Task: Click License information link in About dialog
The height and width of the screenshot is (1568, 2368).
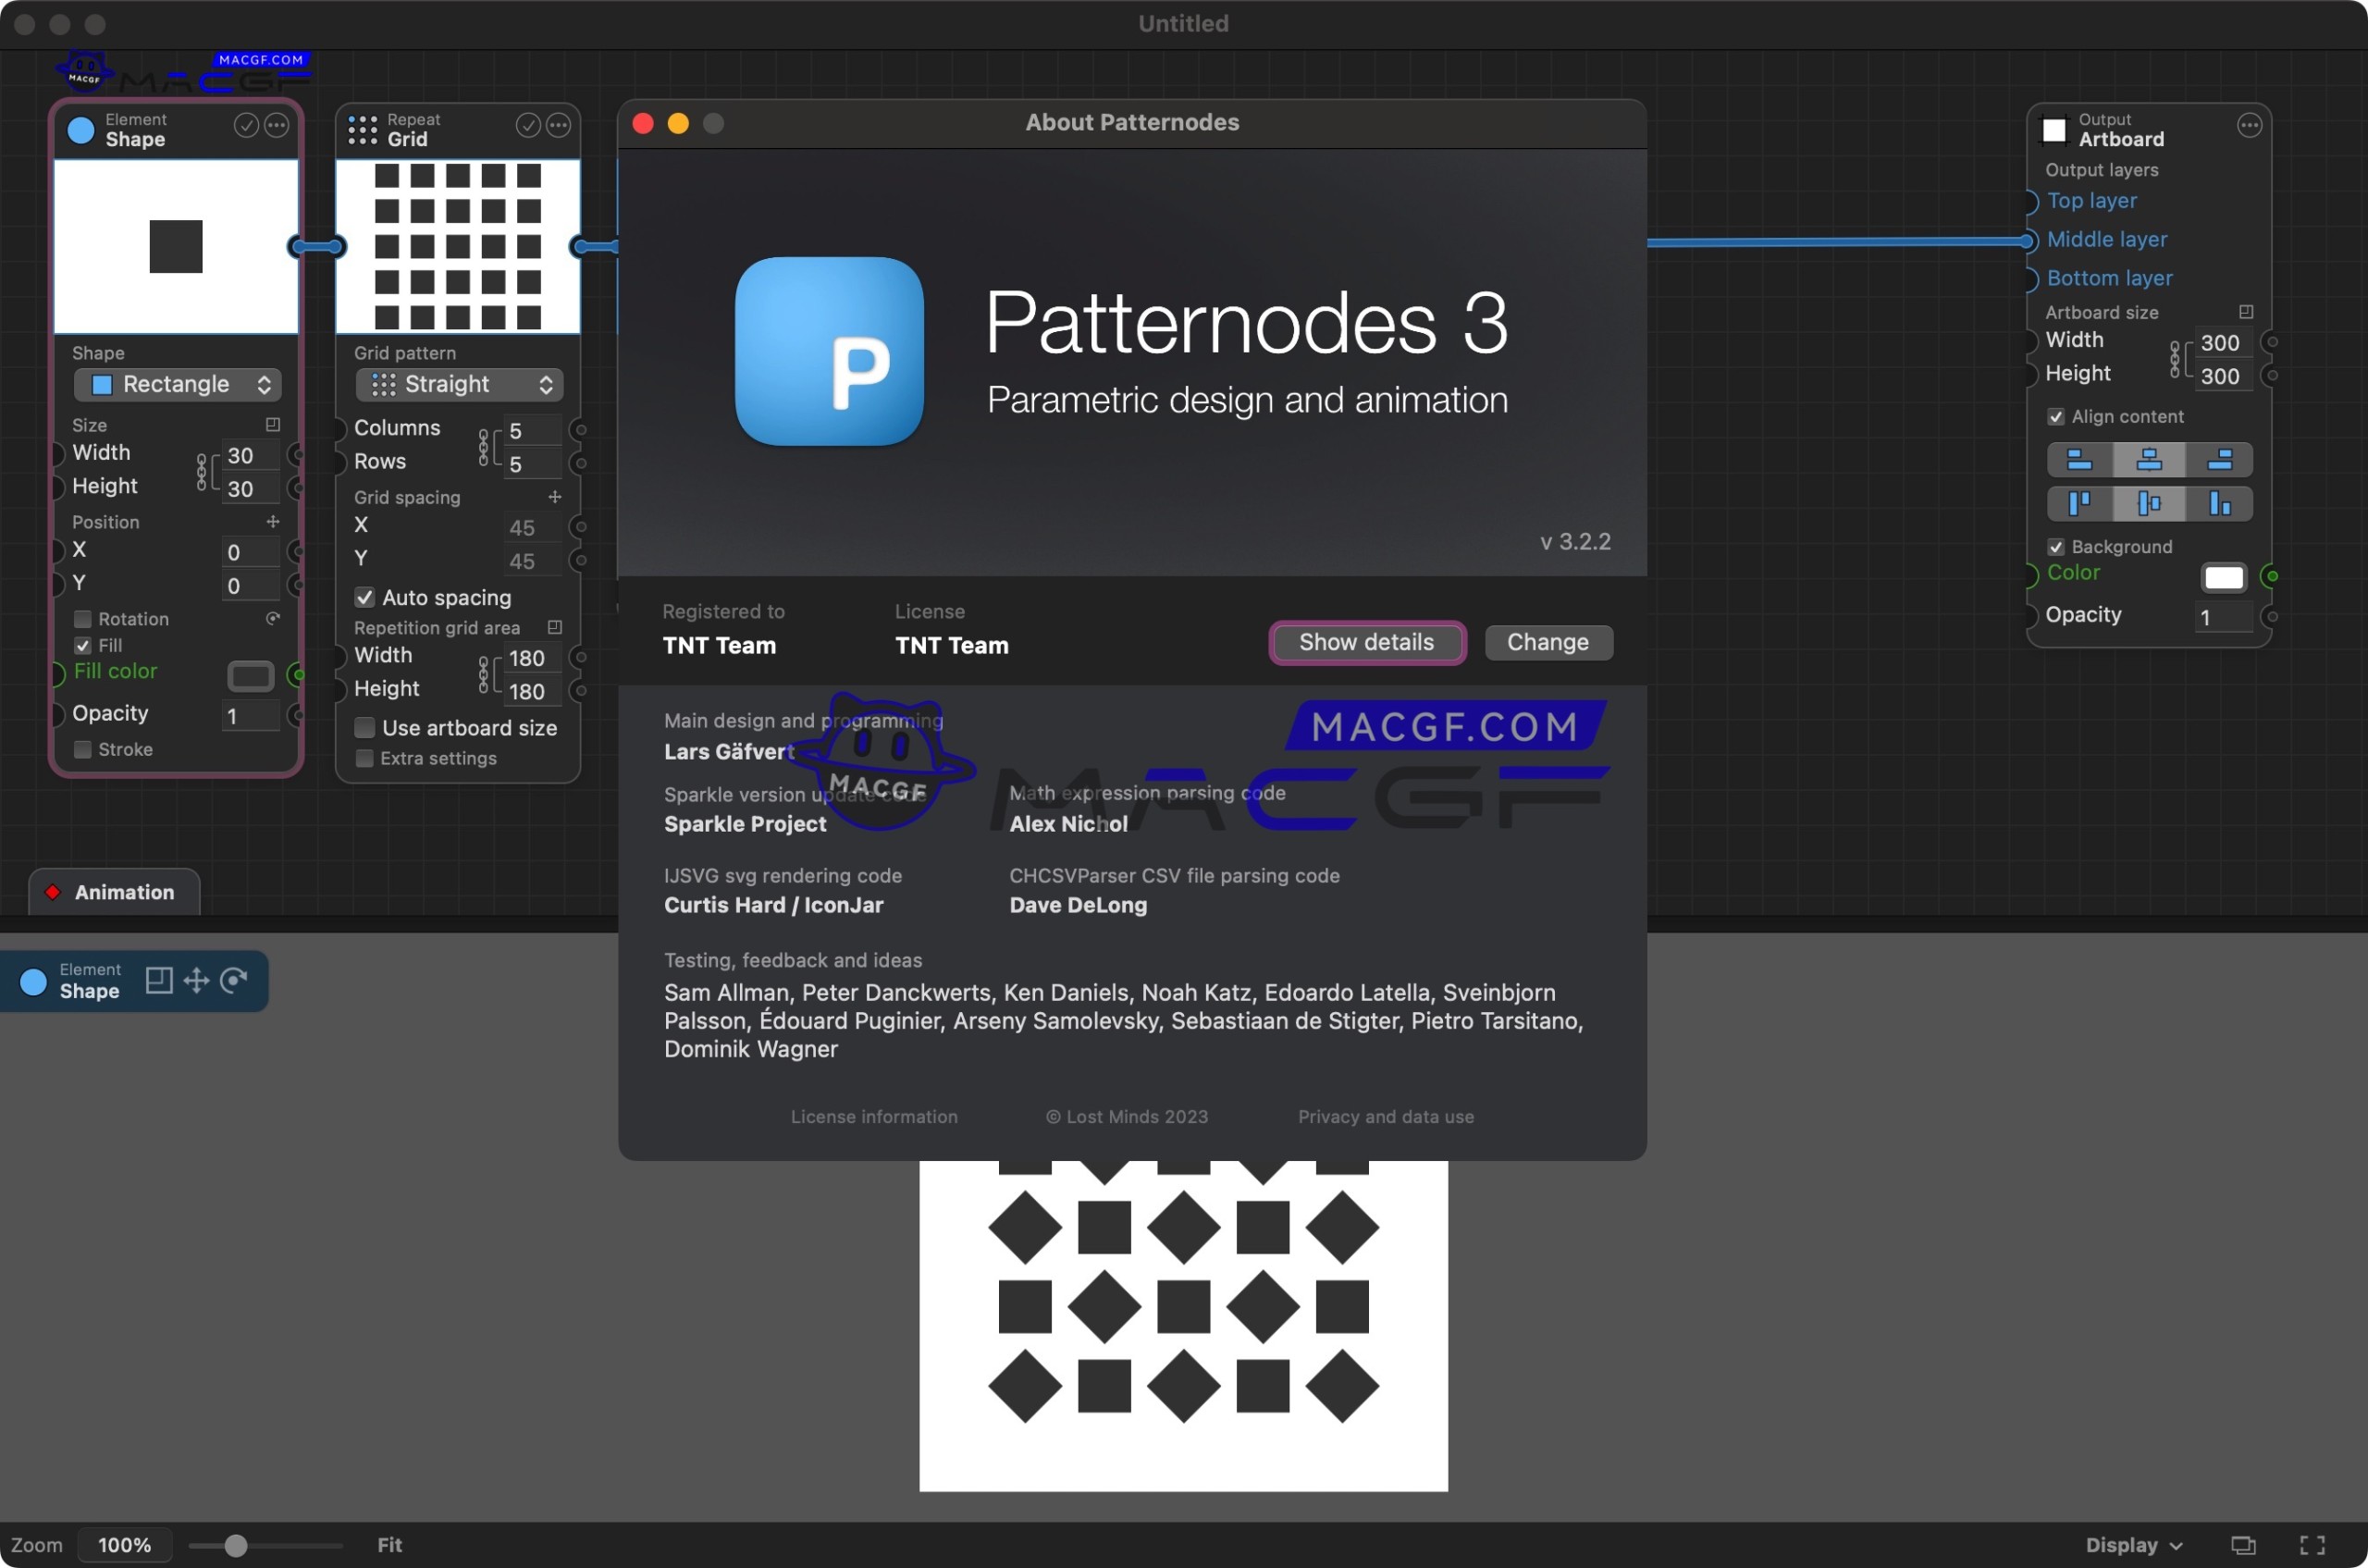Action: [x=874, y=1116]
